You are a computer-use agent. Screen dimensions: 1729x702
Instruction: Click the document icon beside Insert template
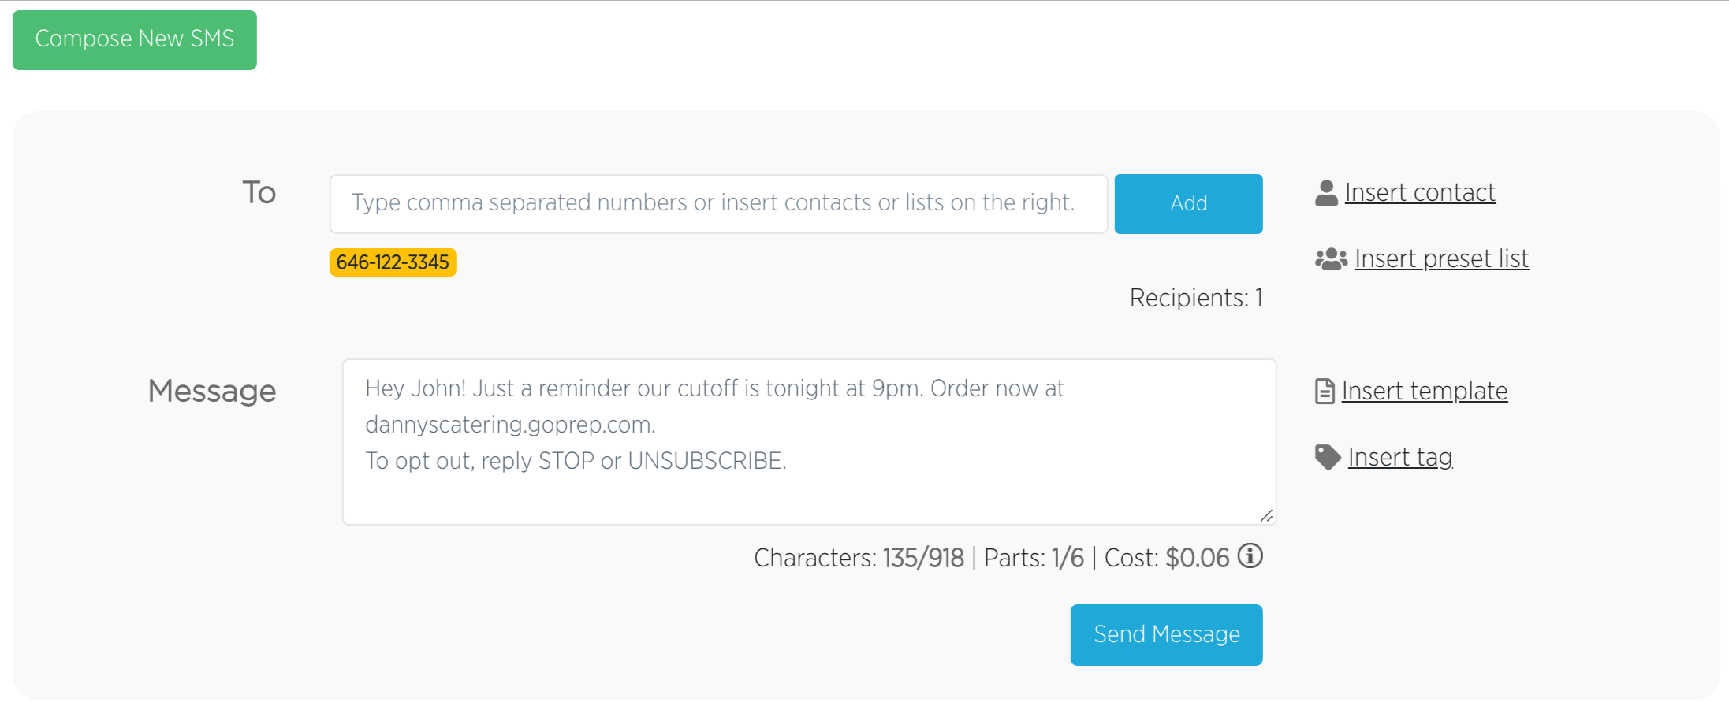point(1325,392)
